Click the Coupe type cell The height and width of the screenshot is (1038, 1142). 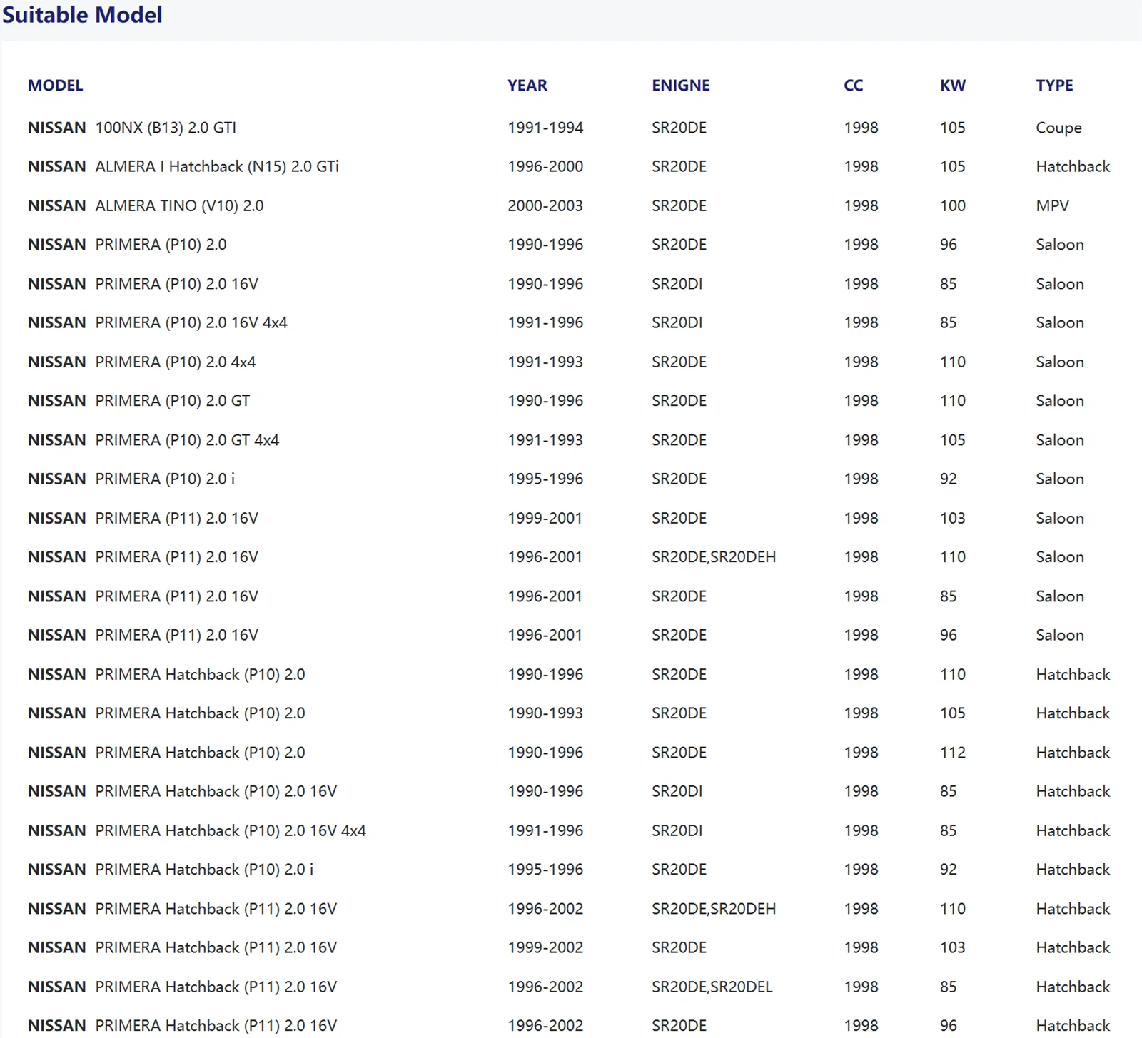tap(1059, 128)
